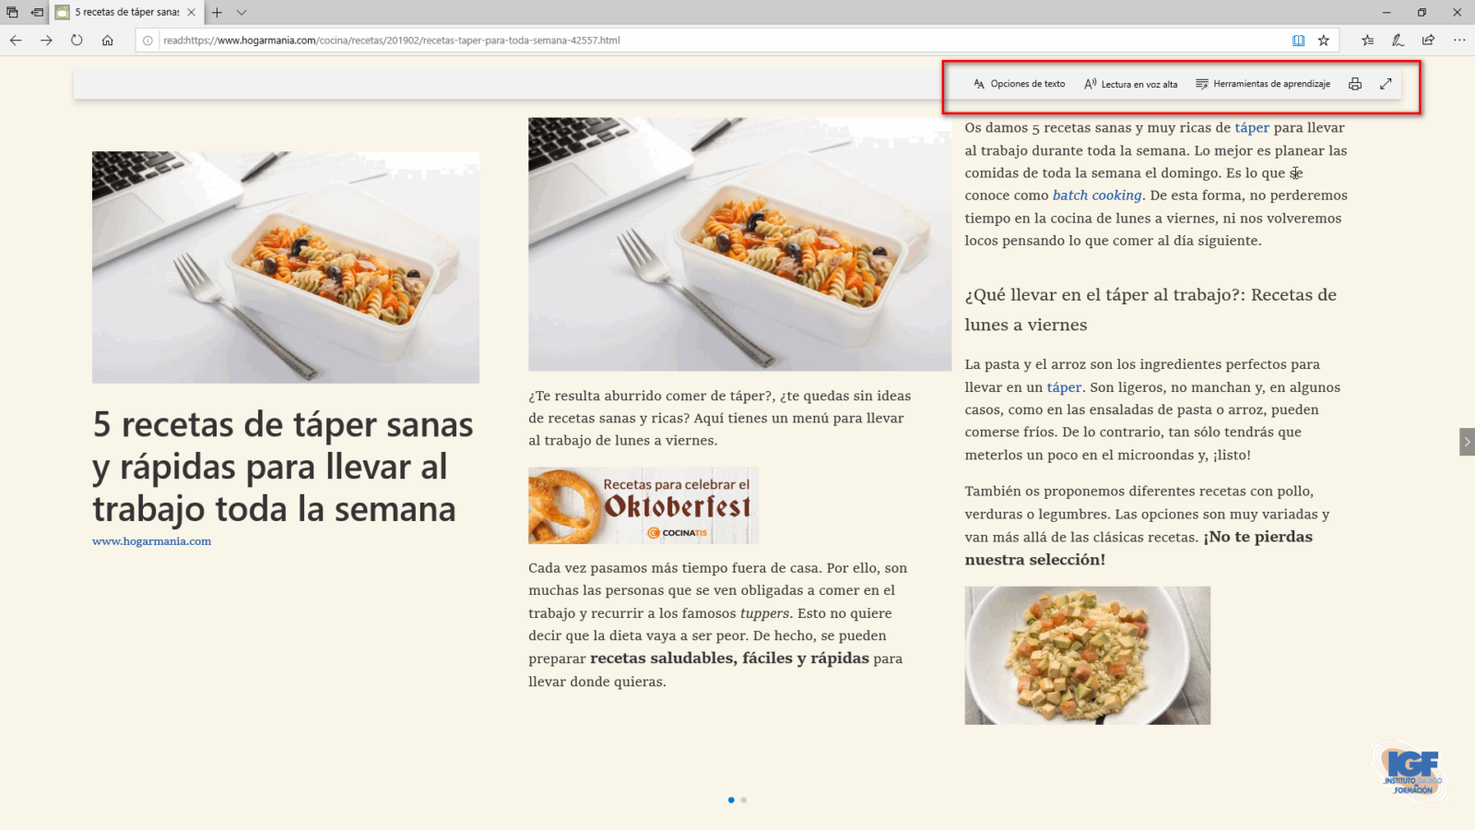Image resolution: width=1475 pixels, height=830 pixels.
Task: Click the add notes pen icon
Action: (1398, 41)
